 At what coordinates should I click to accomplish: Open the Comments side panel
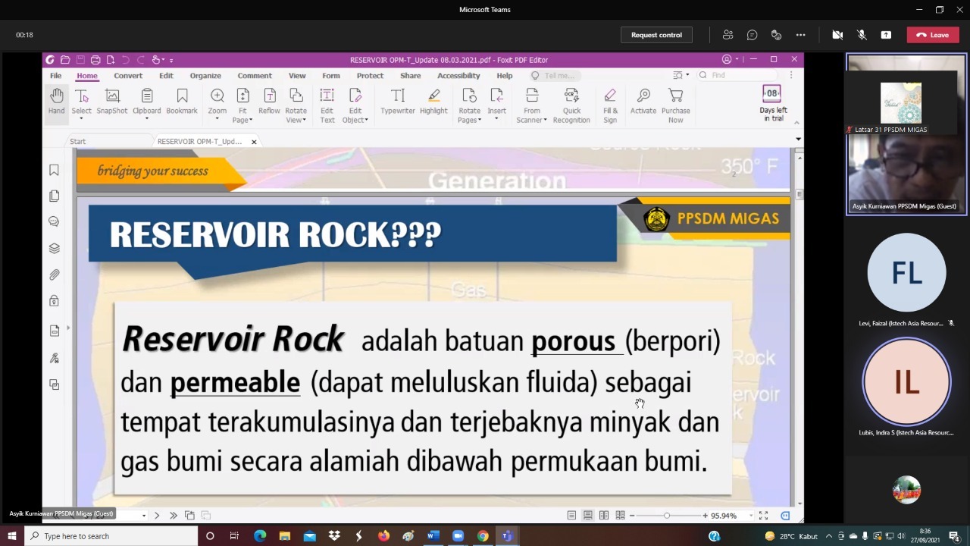[x=54, y=221]
